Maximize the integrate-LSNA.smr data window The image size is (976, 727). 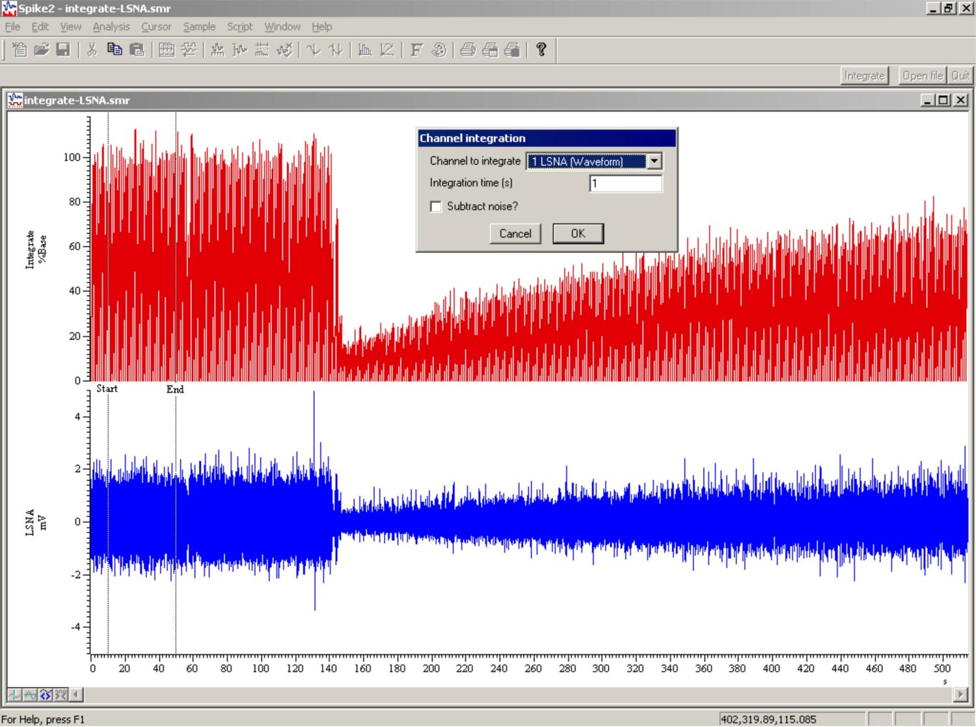943,100
